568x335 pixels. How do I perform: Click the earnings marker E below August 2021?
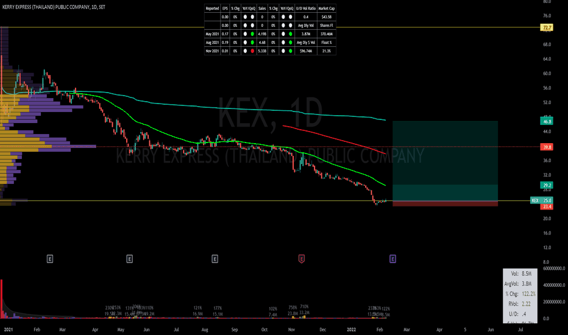[x=215, y=259]
